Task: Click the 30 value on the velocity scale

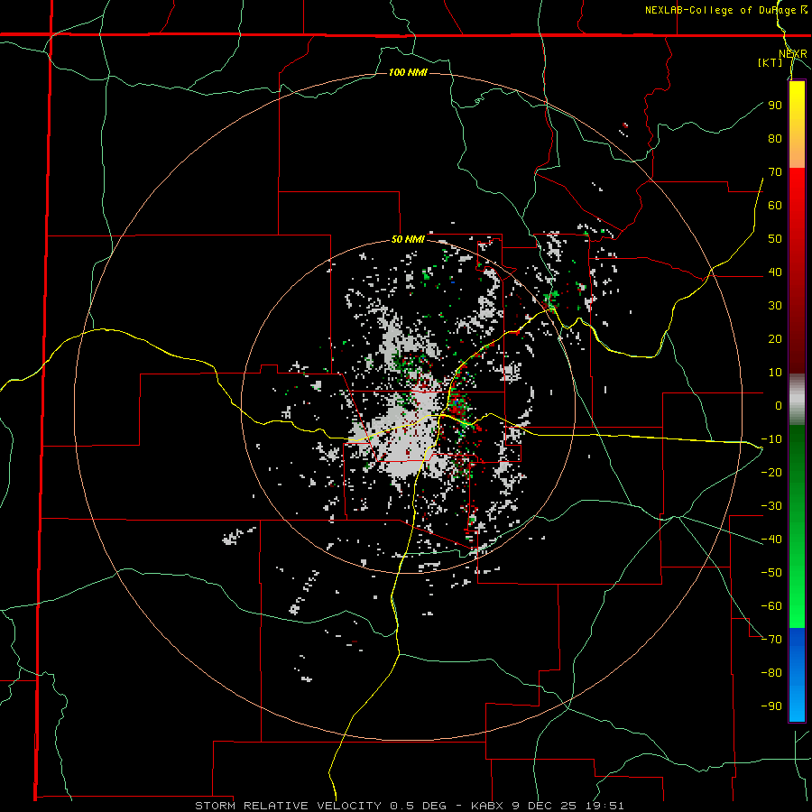Action: point(775,306)
